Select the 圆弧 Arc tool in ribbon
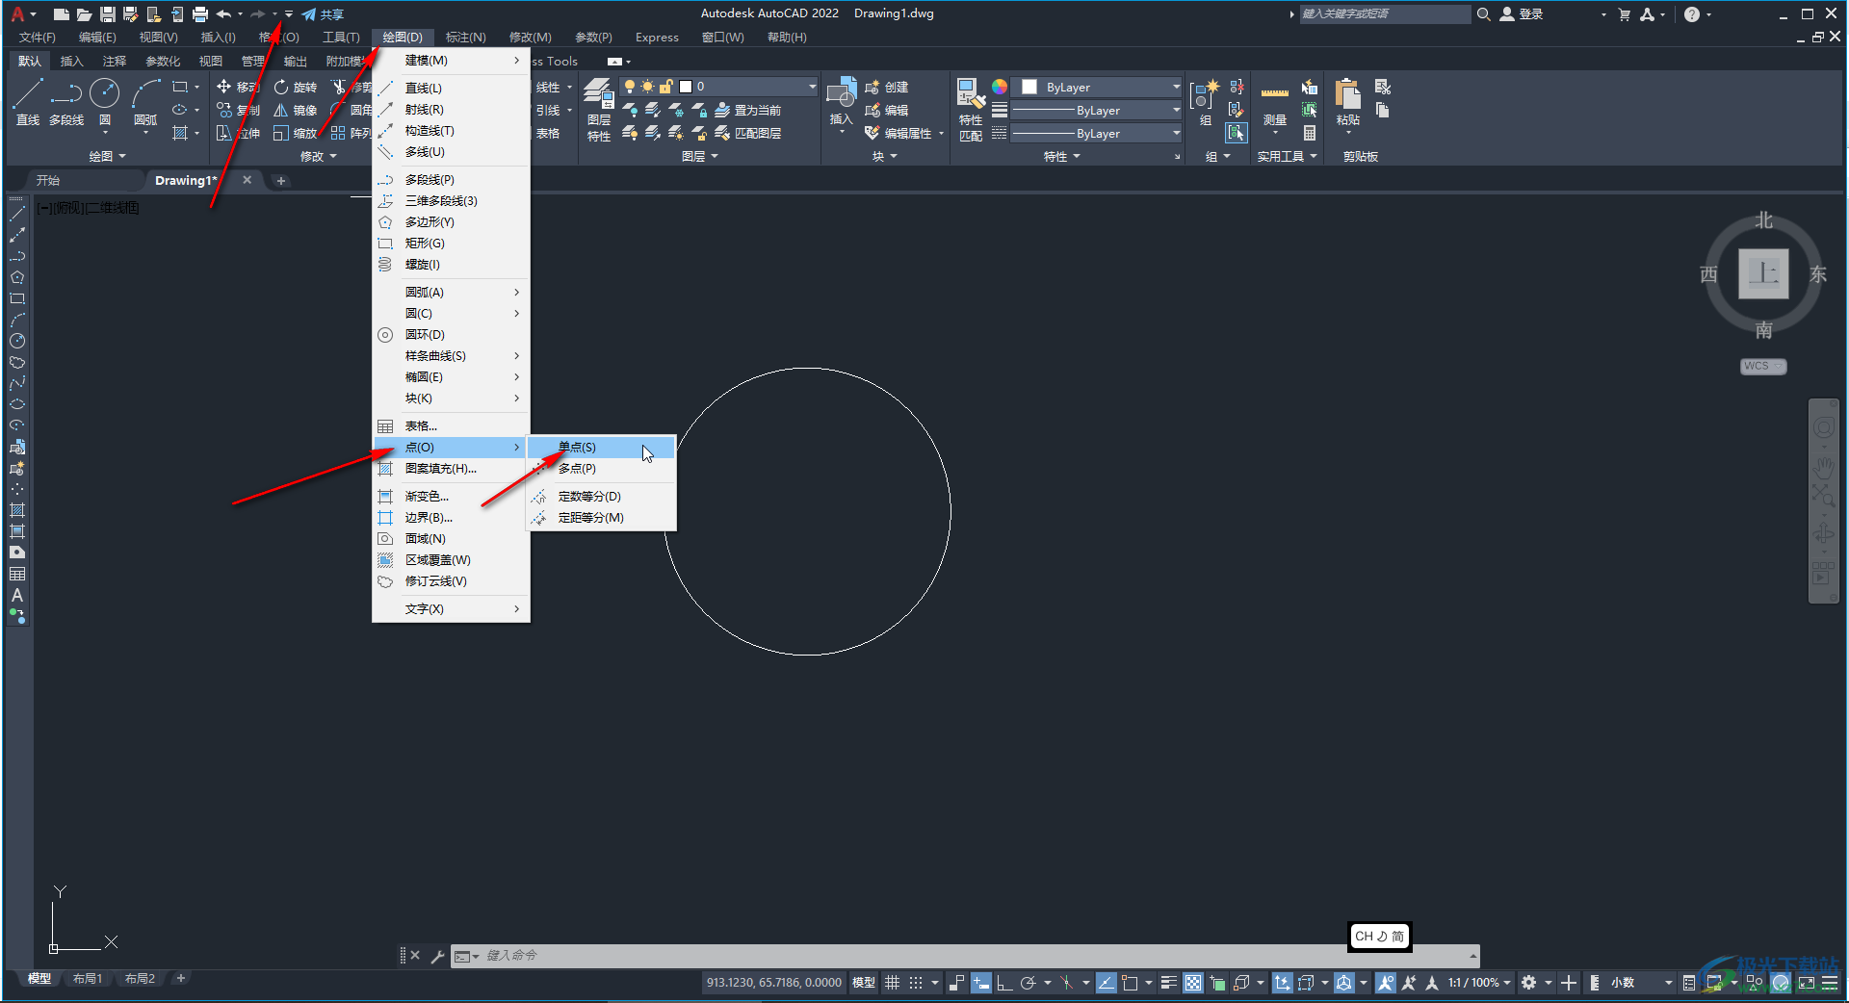The height and width of the screenshot is (1003, 1849). (145, 101)
